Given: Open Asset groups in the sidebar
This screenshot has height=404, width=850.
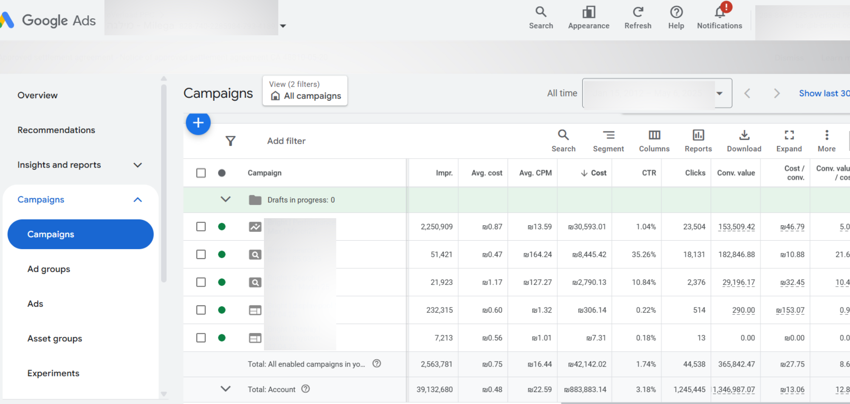Looking at the screenshot, I should tap(55, 339).
